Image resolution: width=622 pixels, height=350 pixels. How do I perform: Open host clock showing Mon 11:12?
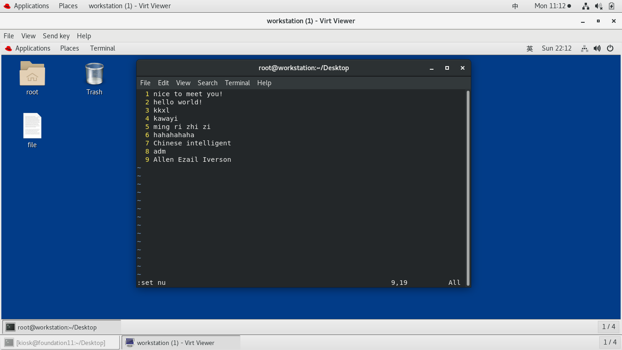coord(552,6)
